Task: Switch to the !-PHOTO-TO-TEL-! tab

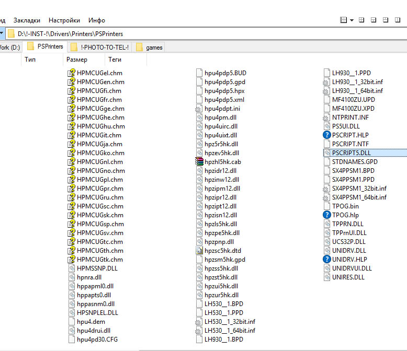Action: coord(100,47)
